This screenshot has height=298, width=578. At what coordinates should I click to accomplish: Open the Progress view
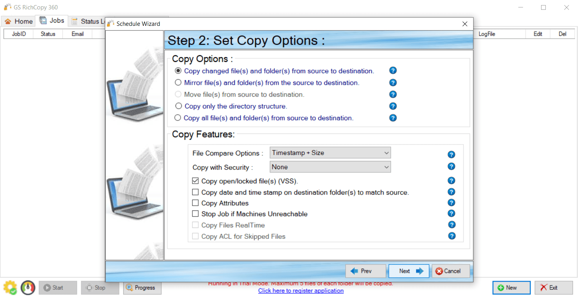pyautogui.click(x=142, y=287)
